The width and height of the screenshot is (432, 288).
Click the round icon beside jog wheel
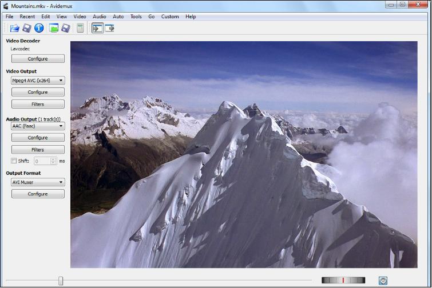click(x=383, y=280)
